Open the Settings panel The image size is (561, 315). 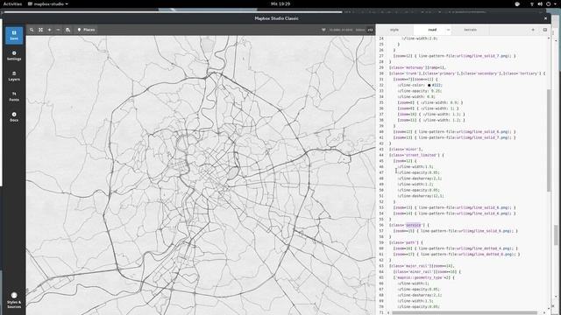[14, 56]
